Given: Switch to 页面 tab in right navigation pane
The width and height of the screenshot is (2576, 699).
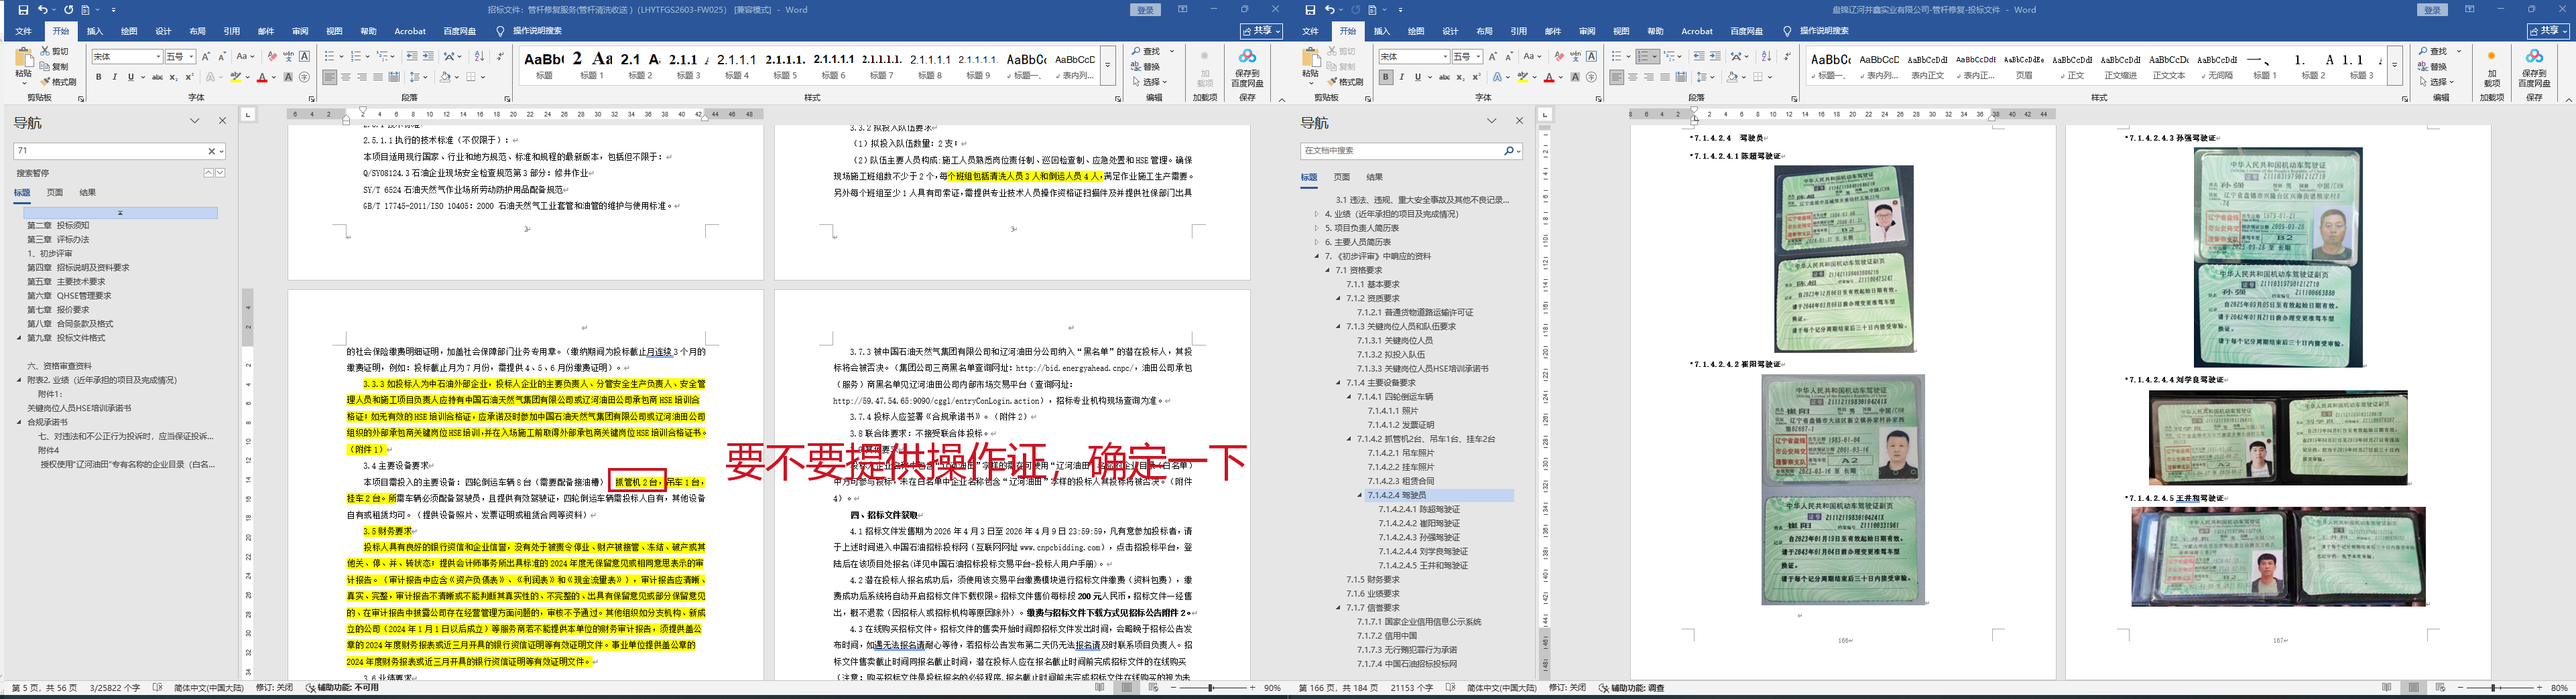Looking at the screenshot, I should click(x=1341, y=177).
